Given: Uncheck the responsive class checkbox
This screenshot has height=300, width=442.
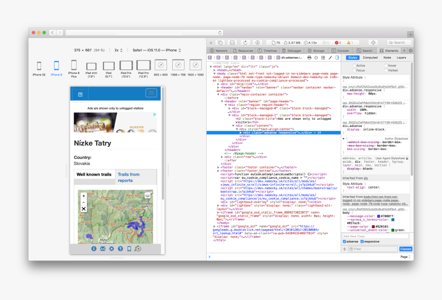Looking at the screenshot, I should click(x=362, y=241).
